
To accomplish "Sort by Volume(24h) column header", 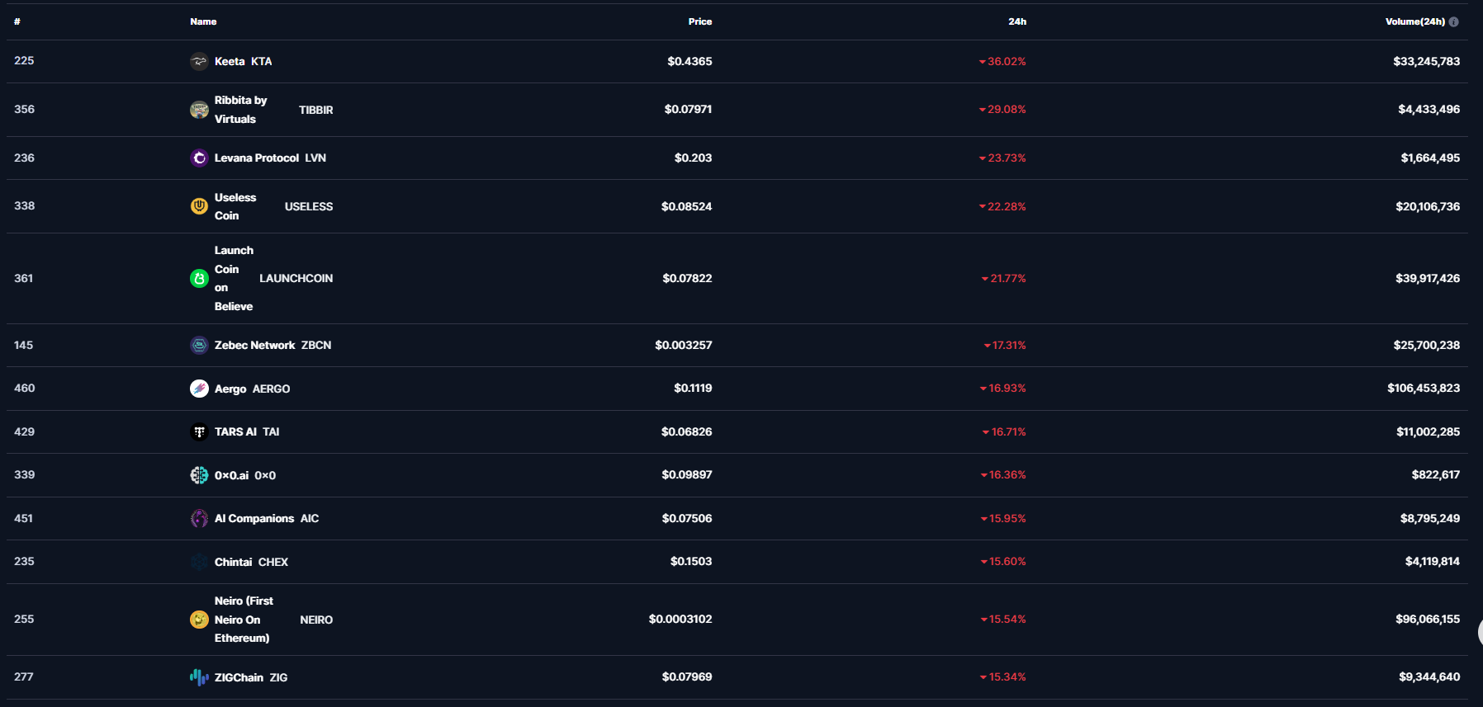I will pyautogui.click(x=1414, y=21).
